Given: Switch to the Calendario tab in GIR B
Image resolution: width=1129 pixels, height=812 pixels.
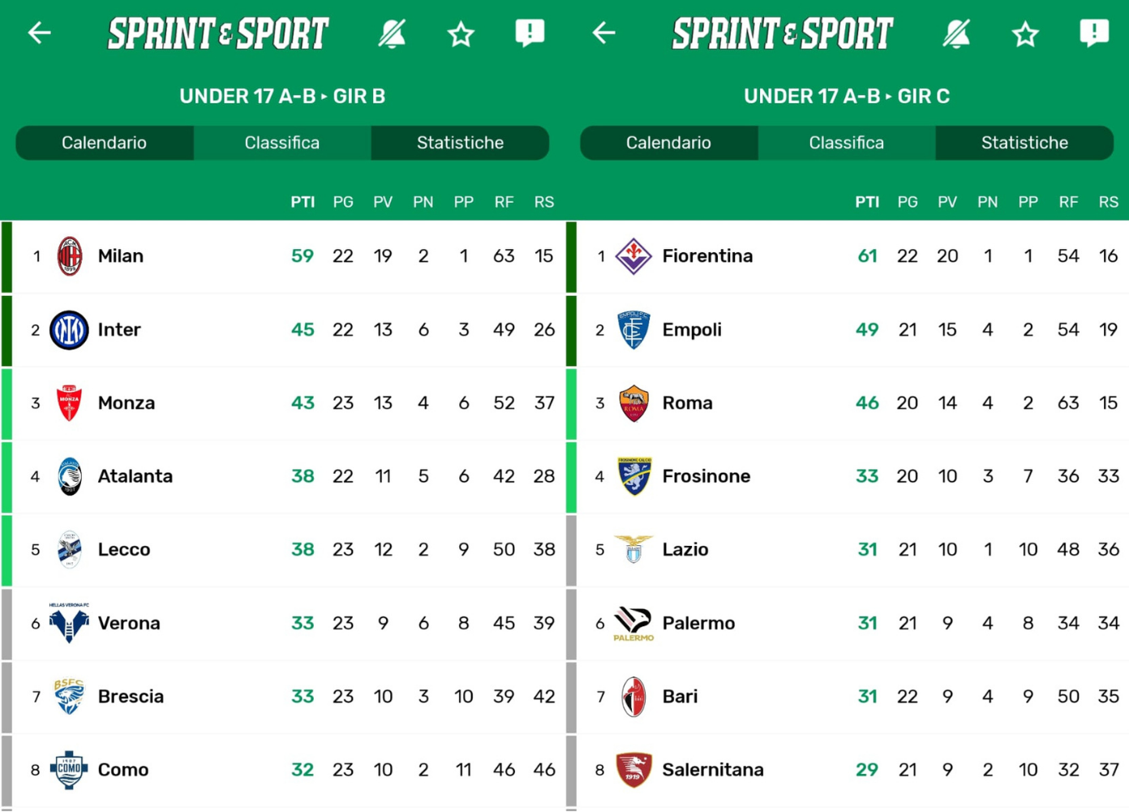Looking at the screenshot, I should [105, 143].
